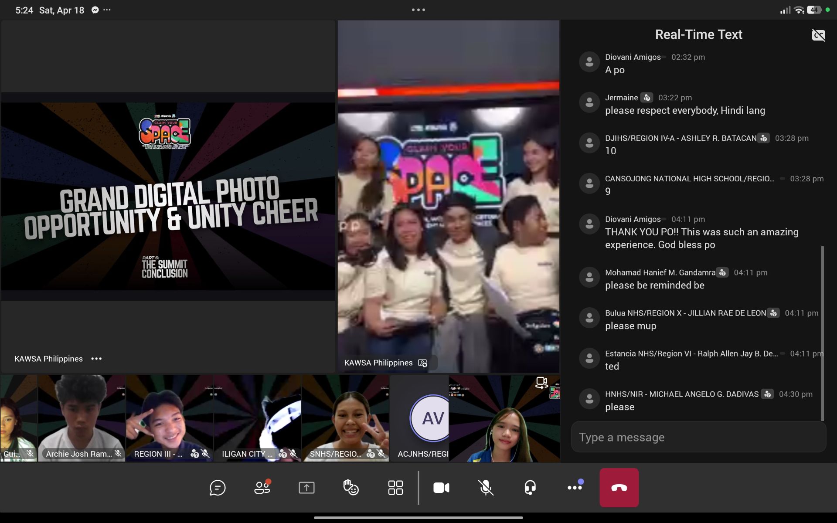Tap the Wi-Fi indicator in status bar
This screenshot has height=523, width=837.
coord(799,10)
